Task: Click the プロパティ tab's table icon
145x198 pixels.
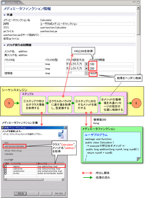Action: 3,3
